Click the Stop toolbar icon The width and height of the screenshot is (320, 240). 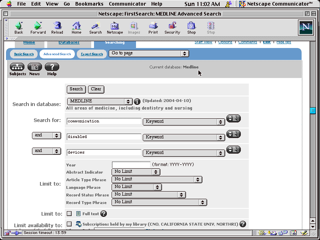211,28
